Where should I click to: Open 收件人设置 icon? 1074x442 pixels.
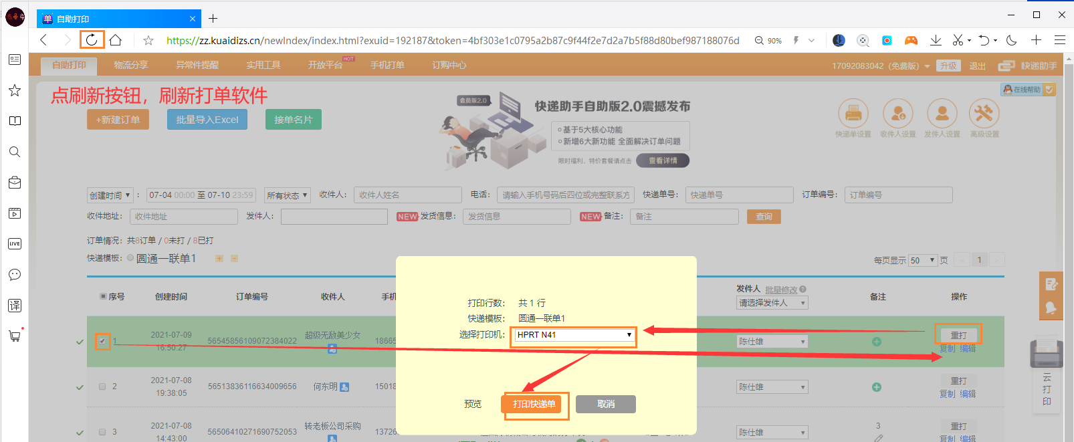click(897, 113)
